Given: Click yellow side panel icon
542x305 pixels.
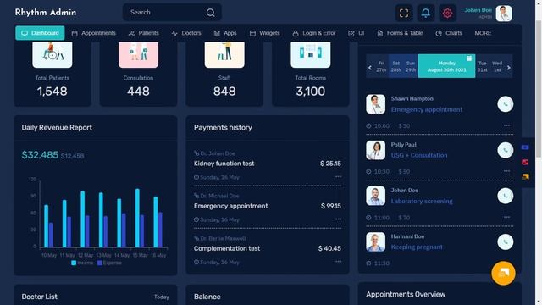Looking at the screenshot, I should point(525,177).
